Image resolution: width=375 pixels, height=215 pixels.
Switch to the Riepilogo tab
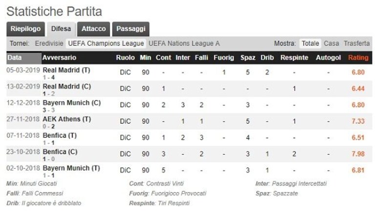[25, 29]
